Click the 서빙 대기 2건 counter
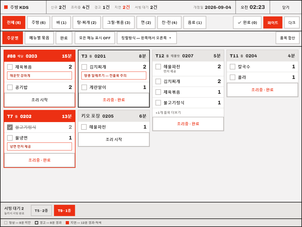 pyautogui.click(x=146, y=7)
